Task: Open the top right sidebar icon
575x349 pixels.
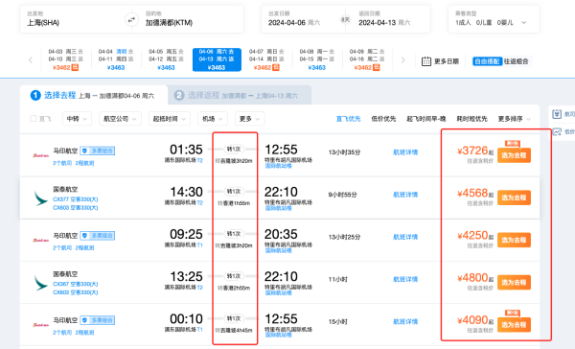Action: (557, 114)
